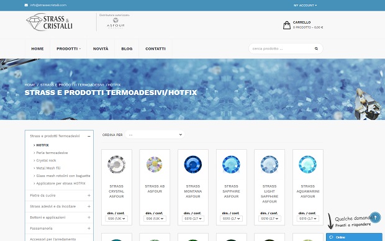The height and width of the screenshot is (241, 385).
Task: Open the shopping bag cart icon
Action: (x=286, y=25)
